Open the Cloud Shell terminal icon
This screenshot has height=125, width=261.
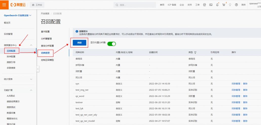click(x=211, y=5)
